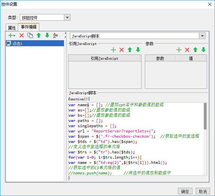Move 引用JavaScript entry down
The width and height of the screenshot is (215, 196).
(138, 50)
